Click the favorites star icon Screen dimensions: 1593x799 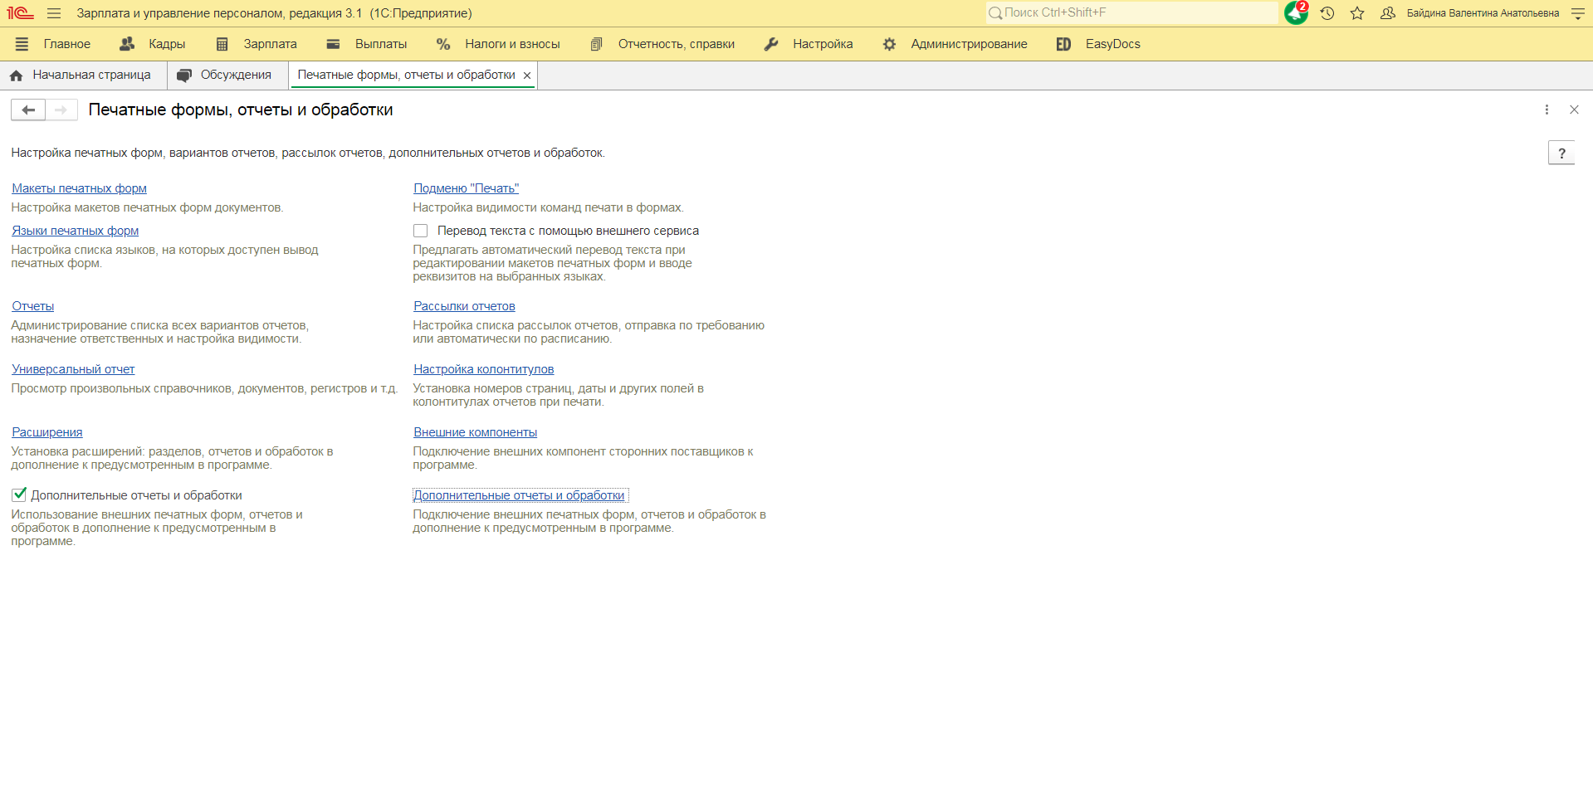1357,13
